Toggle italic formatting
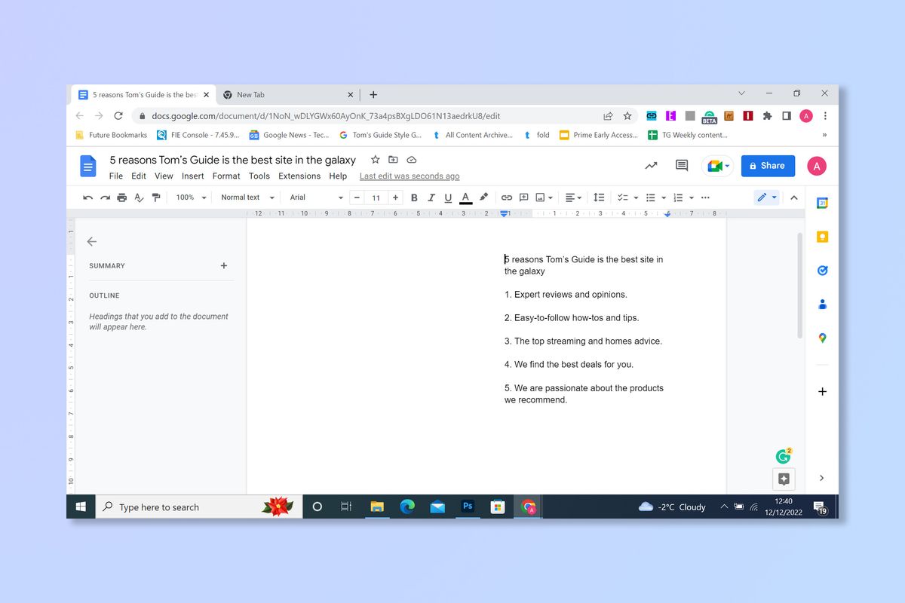The image size is (905, 603). pos(431,197)
